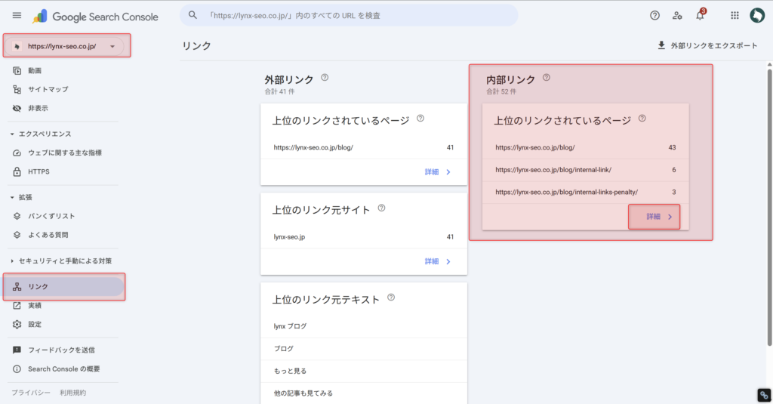Expand セキュリティと手動による対策 section
The height and width of the screenshot is (404, 773).
tap(12, 261)
